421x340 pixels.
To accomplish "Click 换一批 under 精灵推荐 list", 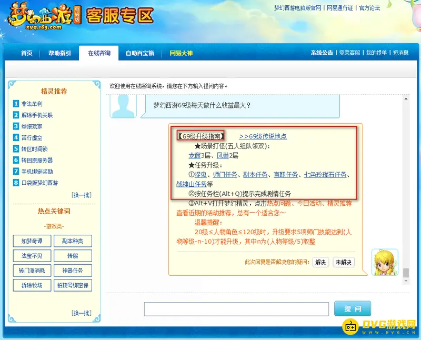I will (82, 195).
